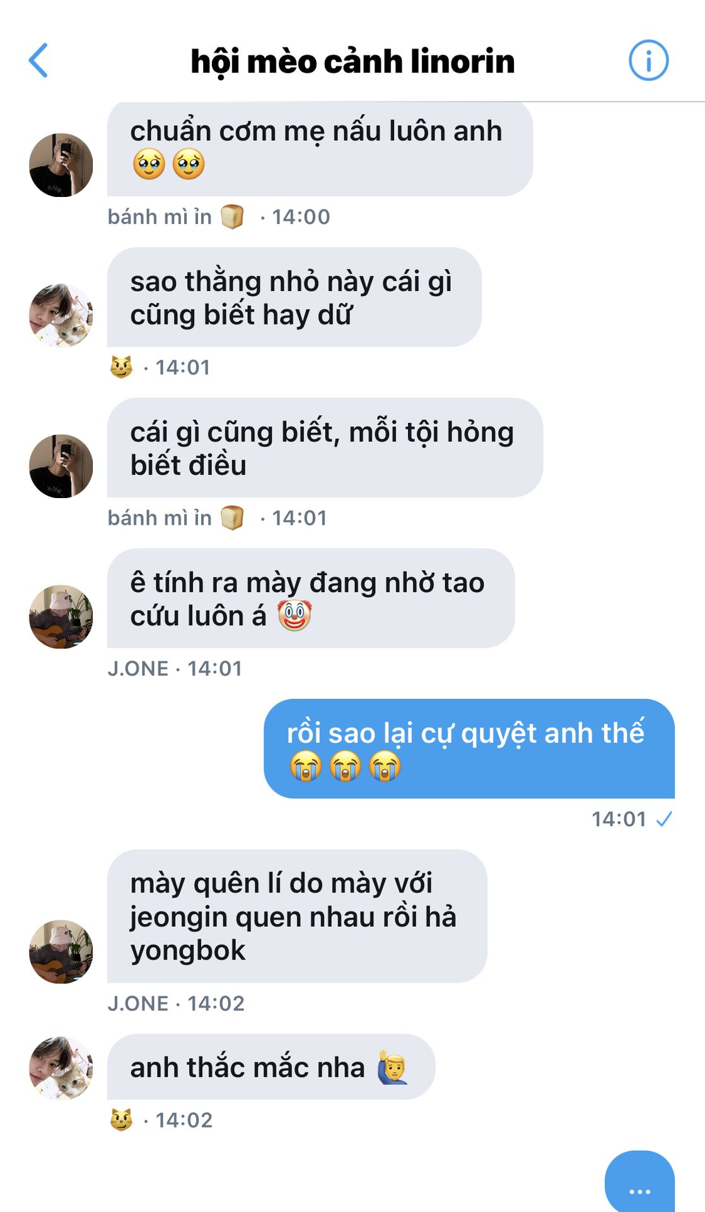Tap cat avatar beside 'sao thằng nhỏ này' message
Viewport: 705px width, 1212px height.
(x=61, y=315)
